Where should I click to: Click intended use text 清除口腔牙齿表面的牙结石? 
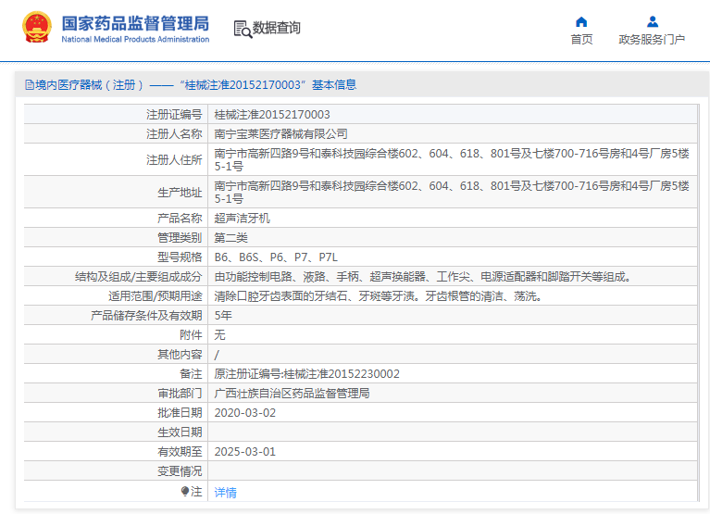click(378, 296)
